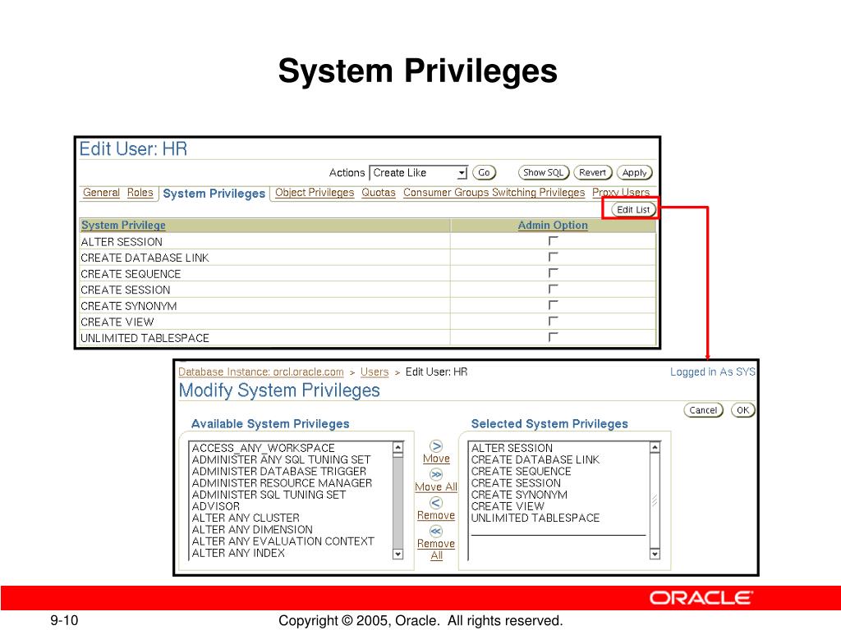Viewport: 841px width, 630px height.
Task: Select ACCESS_ANY_WORKSPACE in available list
Action: [264, 448]
